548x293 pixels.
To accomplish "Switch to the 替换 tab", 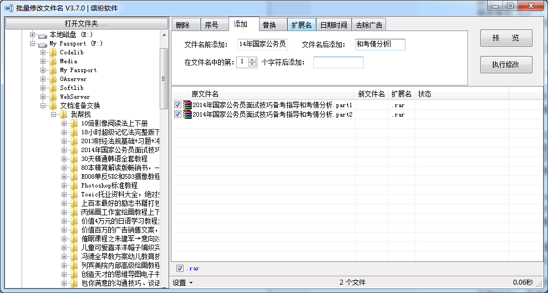I will coord(270,25).
